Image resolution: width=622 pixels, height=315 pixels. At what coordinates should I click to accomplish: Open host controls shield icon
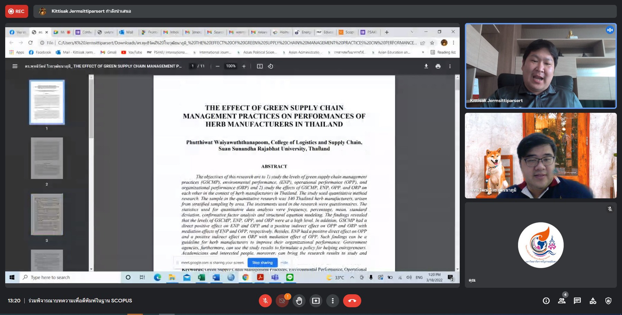(608, 301)
